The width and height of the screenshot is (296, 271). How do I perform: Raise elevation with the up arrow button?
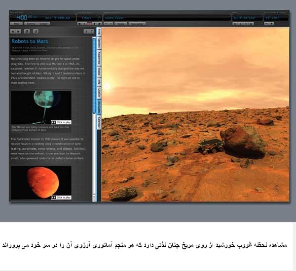(x=111, y=24)
